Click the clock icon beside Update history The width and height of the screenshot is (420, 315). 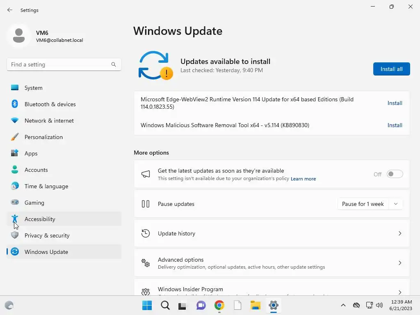click(x=146, y=233)
